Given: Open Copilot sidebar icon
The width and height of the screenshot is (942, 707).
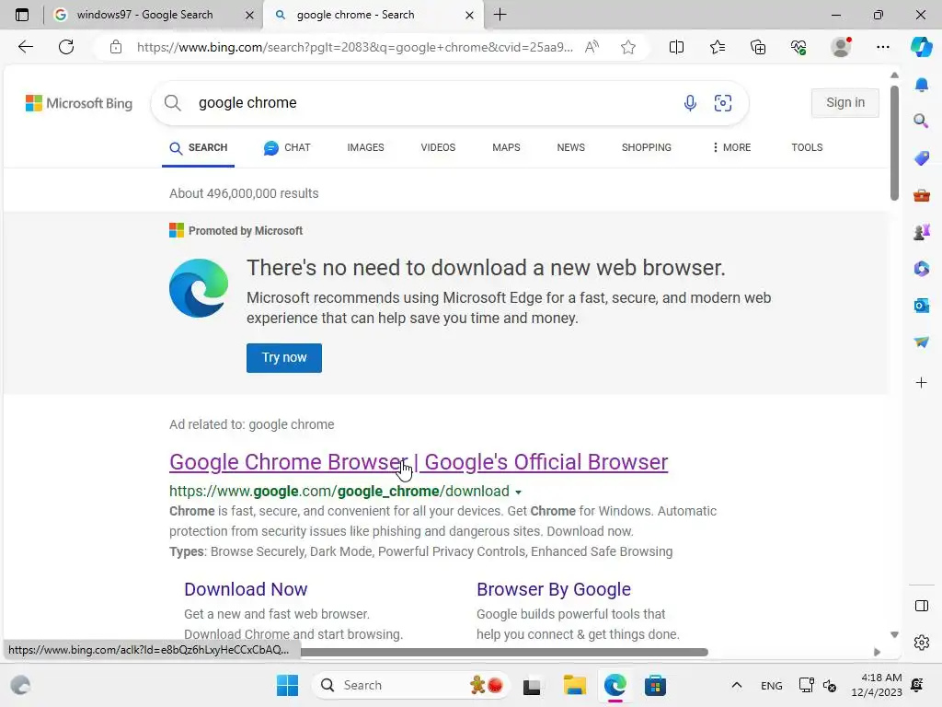Looking at the screenshot, I should tap(921, 47).
